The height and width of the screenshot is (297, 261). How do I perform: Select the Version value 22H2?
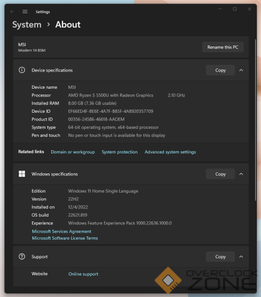73,199
